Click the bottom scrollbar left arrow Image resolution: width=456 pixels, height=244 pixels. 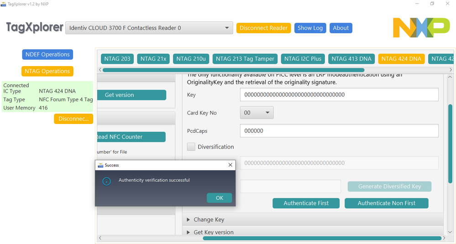click(100, 238)
